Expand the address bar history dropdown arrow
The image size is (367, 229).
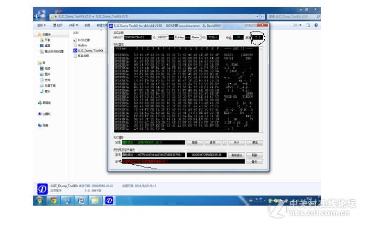[257, 17]
